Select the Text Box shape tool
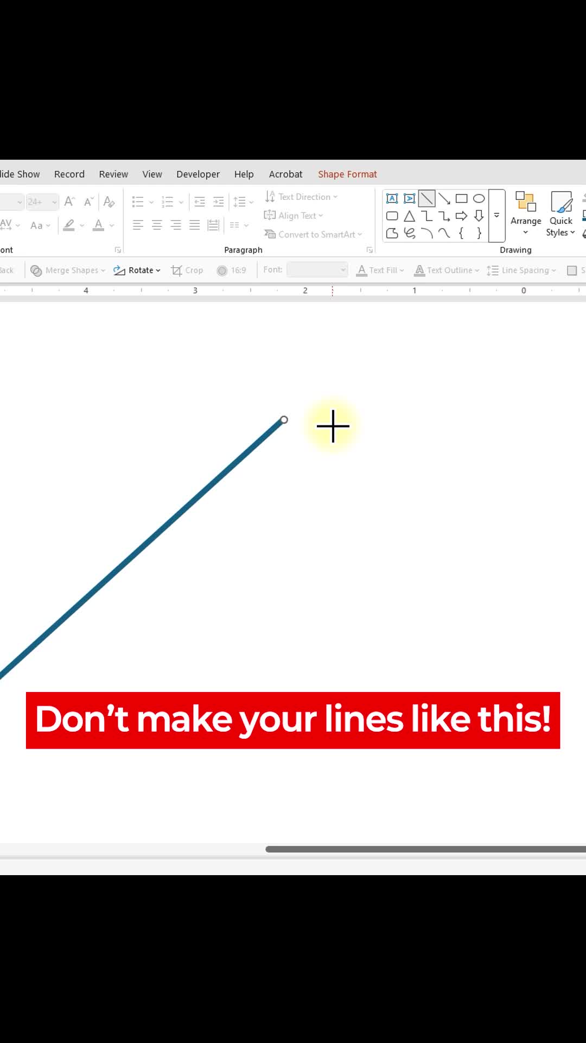The width and height of the screenshot is (586, 1043). click(392, 199)
